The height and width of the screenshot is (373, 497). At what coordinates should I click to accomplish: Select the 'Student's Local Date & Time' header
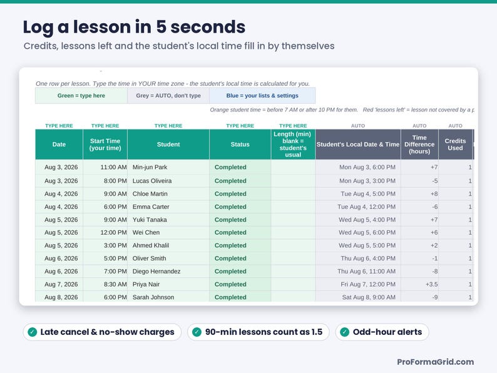[x=358, y=144]
